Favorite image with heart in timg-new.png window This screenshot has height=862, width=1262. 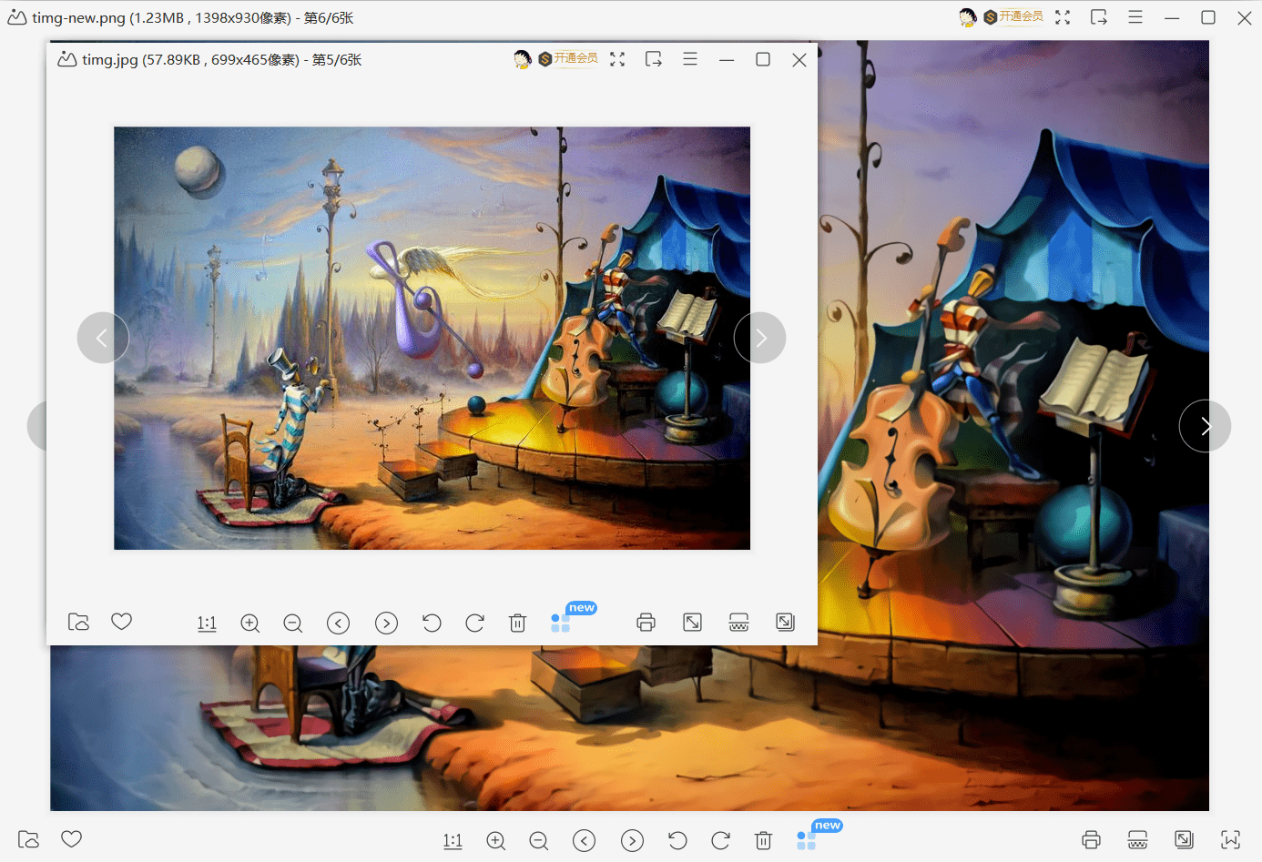(x=72, y=838)
